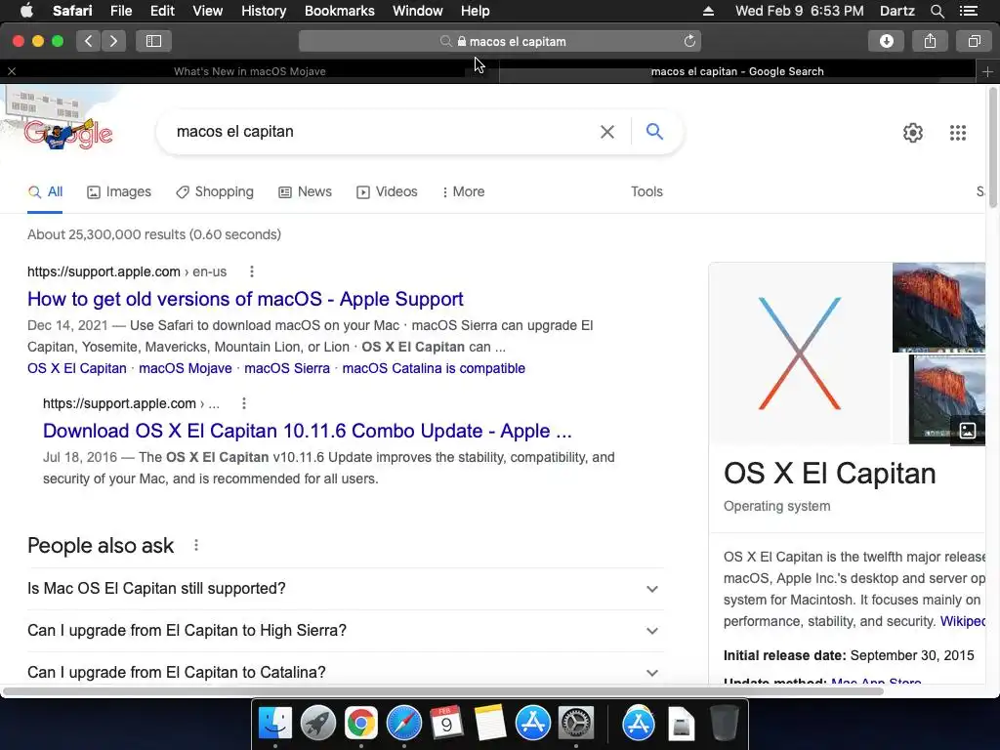The height and width of the screenshot is (750, 1000).
Task: Open the disk image file in the Dock
Action: click(681, 723)
